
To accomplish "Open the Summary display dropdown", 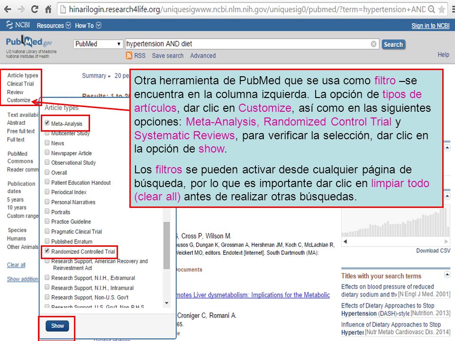I will point(96,76).
